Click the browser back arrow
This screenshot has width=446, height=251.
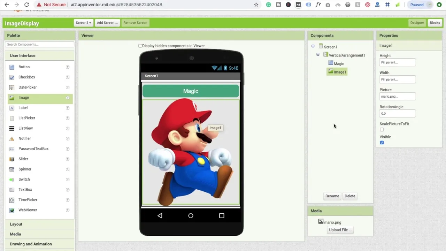pyautogui.click(x=7, y=5)
